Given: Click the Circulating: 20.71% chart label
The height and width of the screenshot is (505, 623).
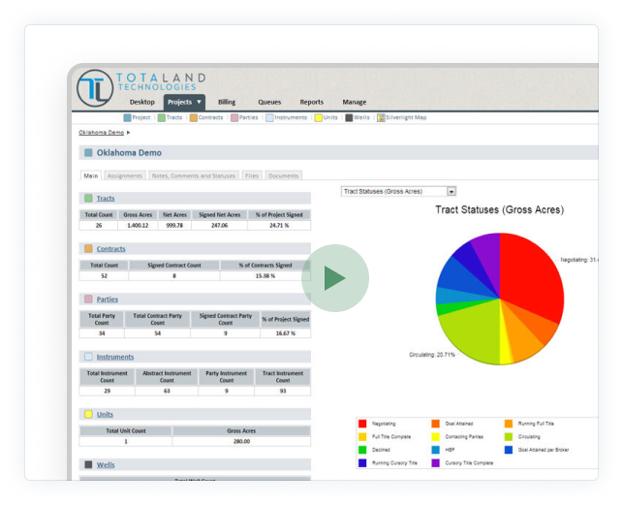Looking at the screenshot, I should click(x=432, y=355).
